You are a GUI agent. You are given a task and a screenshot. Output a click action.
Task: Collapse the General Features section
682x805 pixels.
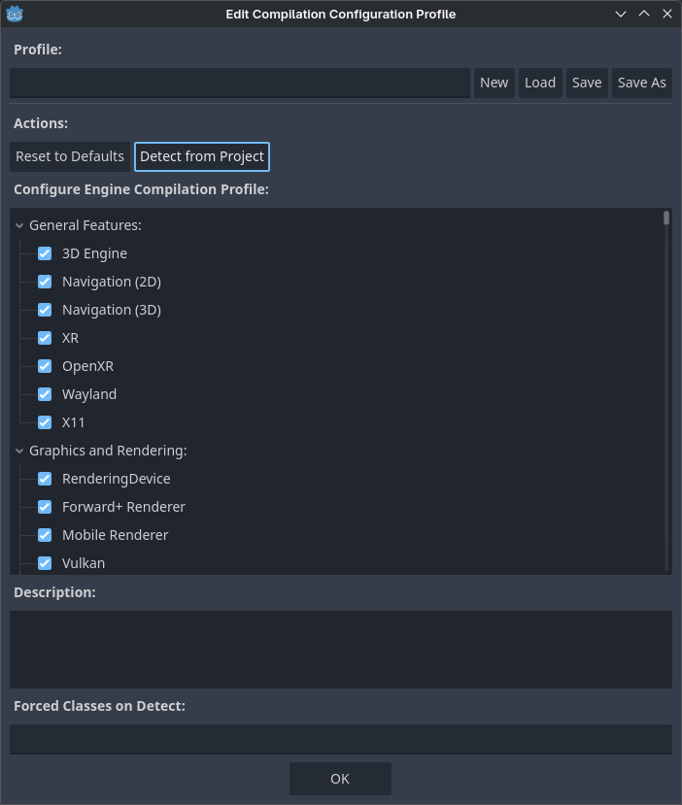tap(18, 224)
